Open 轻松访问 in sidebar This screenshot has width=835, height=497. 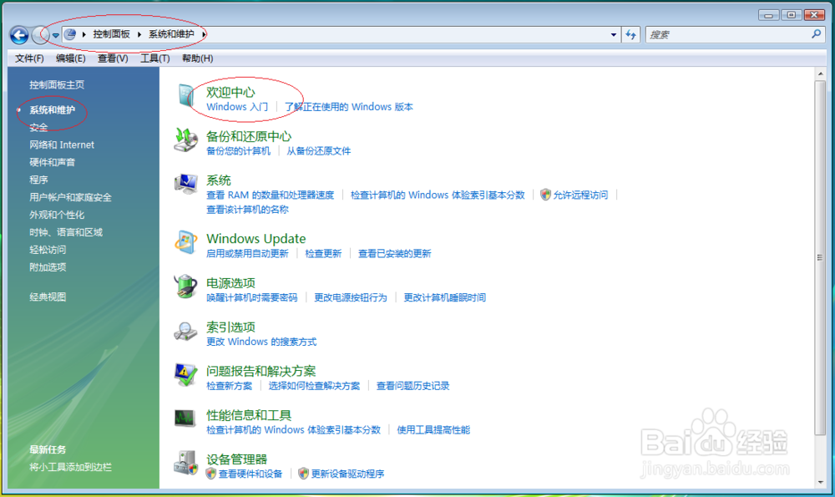(48, 250)
